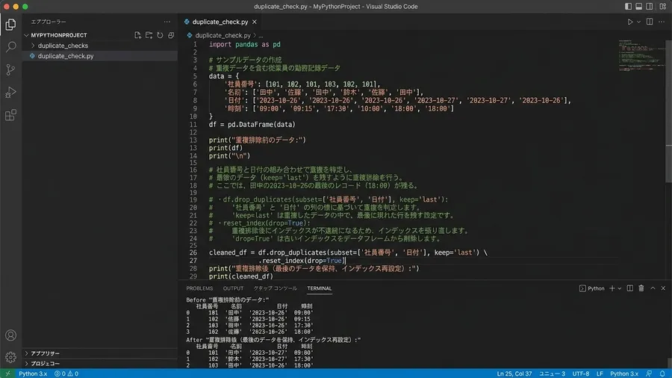Open notifications bell in status bar
672x378 pixels.
coord(662,374)
